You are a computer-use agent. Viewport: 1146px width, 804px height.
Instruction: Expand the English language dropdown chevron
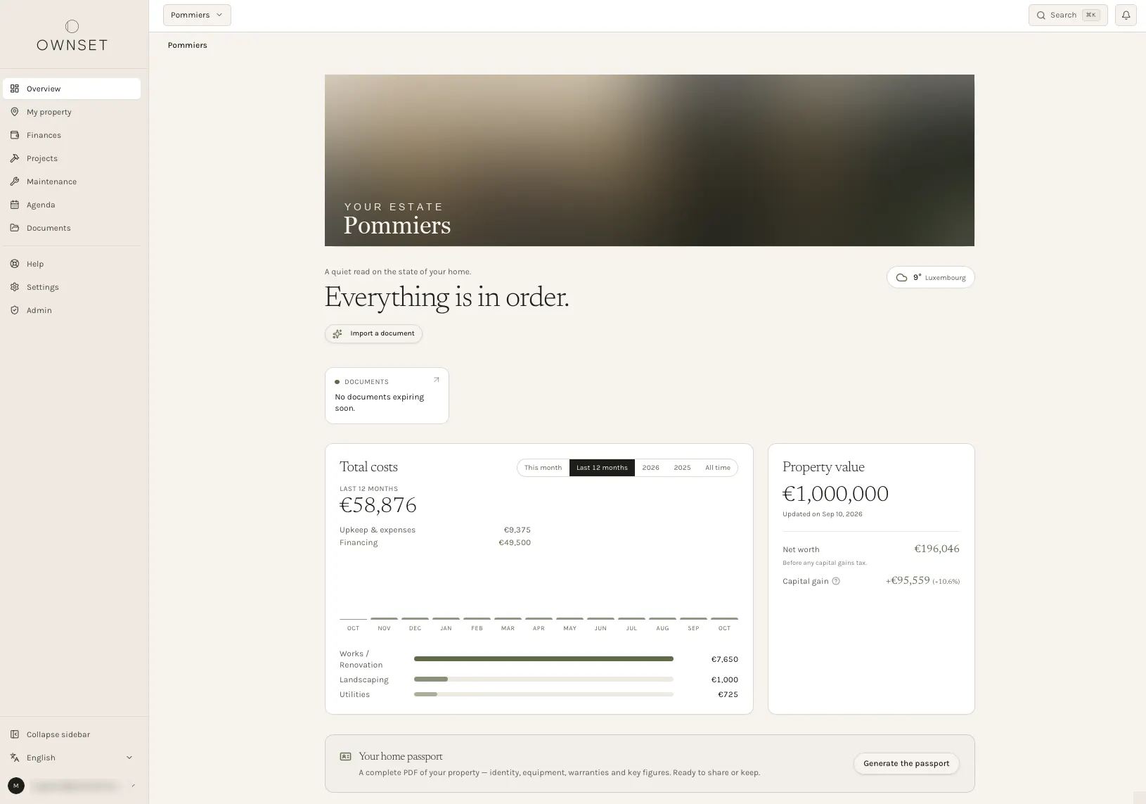coord(129,758)
